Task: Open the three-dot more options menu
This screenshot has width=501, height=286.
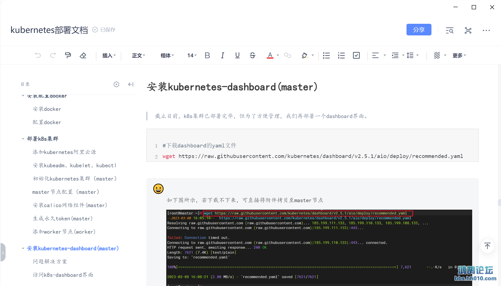Action: coord(486,30)
